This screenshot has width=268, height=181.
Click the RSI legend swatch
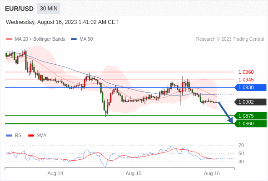pos(9,136)
